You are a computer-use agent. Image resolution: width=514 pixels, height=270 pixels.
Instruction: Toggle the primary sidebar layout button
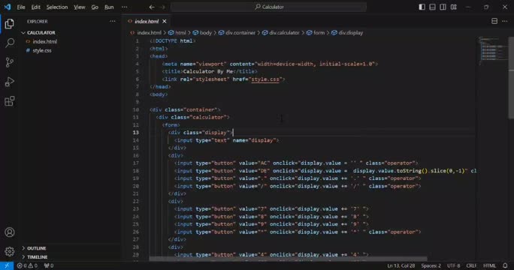click(422, 7)
